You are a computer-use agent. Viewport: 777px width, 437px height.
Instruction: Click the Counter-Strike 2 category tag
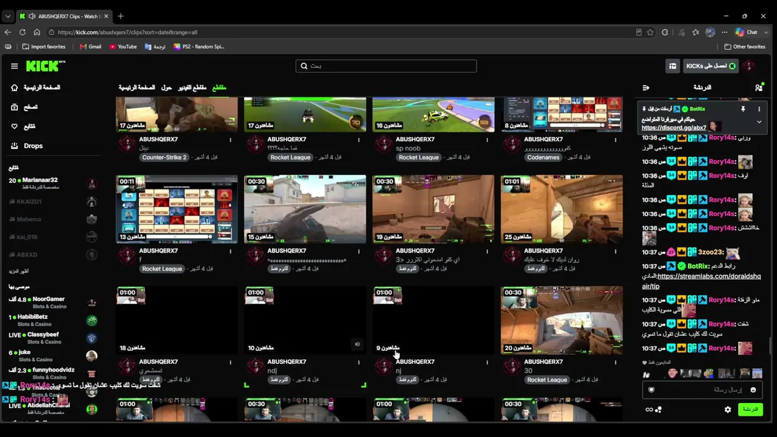[164, 157]
